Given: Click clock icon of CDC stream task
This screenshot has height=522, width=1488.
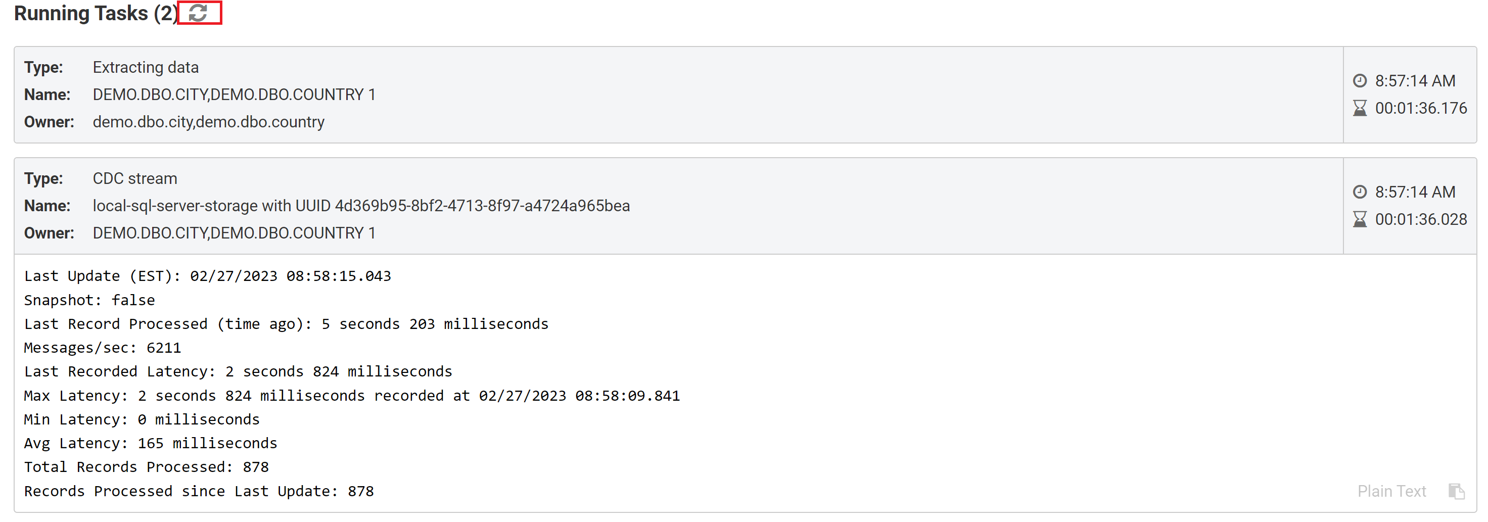Looking at the screenshot, I should (1360, 192).
